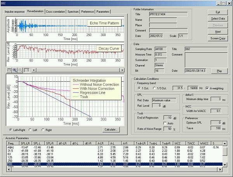Switch to the Parameters tab

103,12
